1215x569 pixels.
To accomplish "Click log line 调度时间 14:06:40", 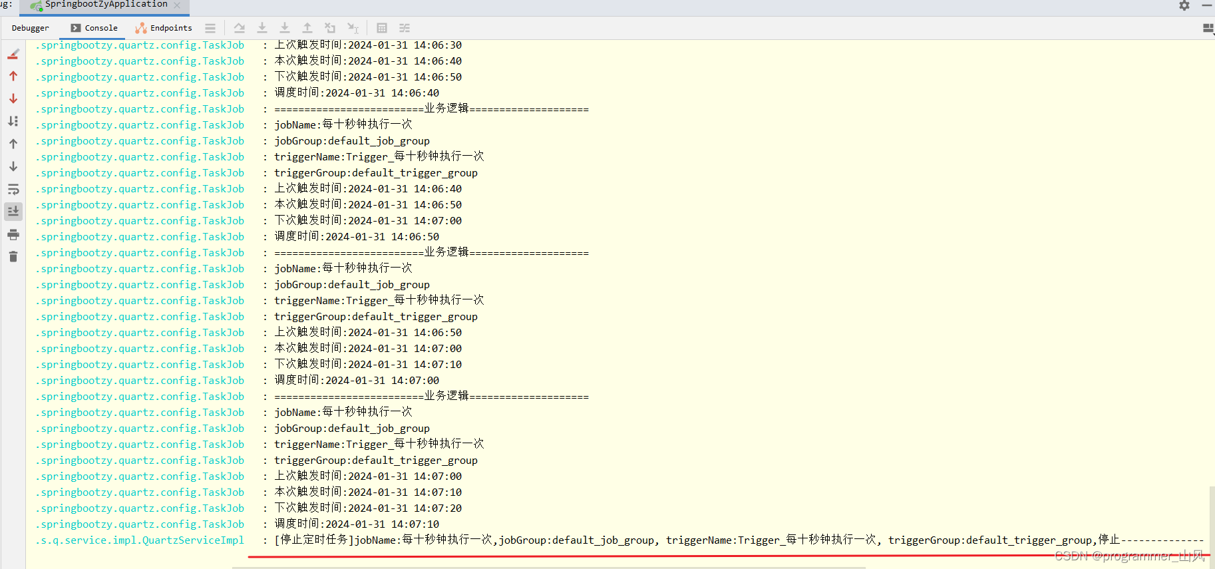I will click(x=357, y=93).
